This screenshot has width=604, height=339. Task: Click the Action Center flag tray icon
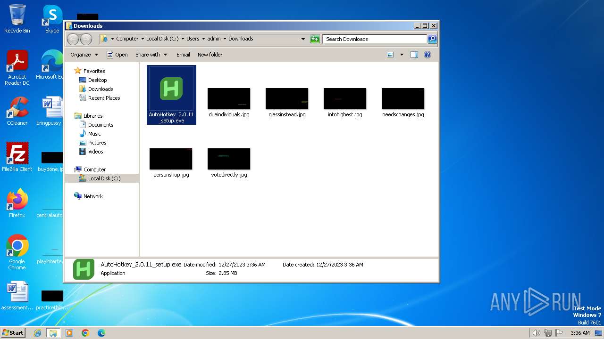coord(559,333)
